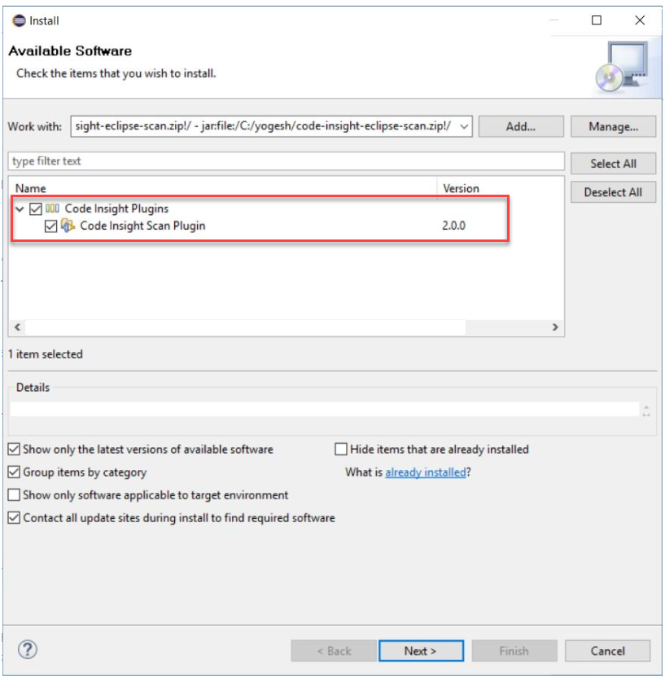Uncheck Contact all update sites during install
The height and width of the screenshot is (681, 665).
(x=14, y=517)
